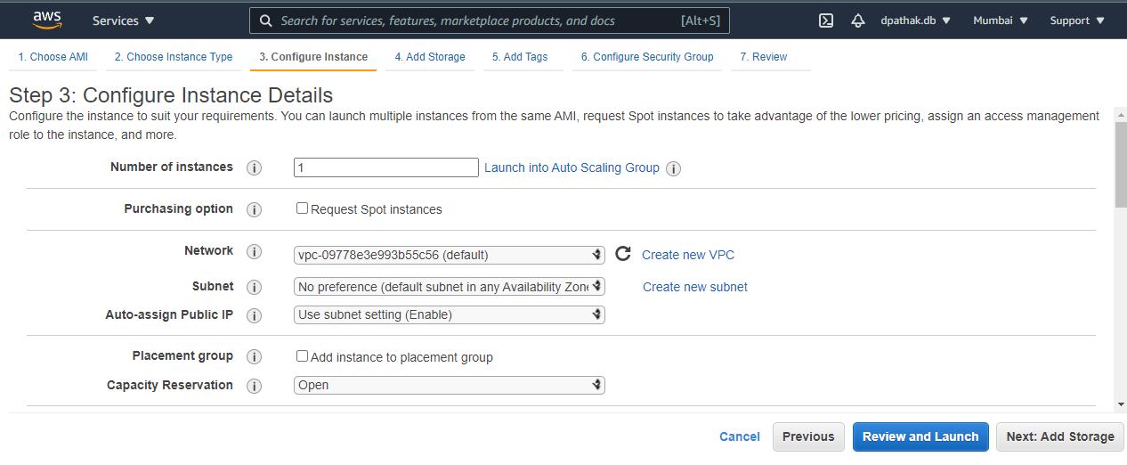Click info icon beside Subnet label
Screen dimensions: 1127x465
tap(254, 288)
